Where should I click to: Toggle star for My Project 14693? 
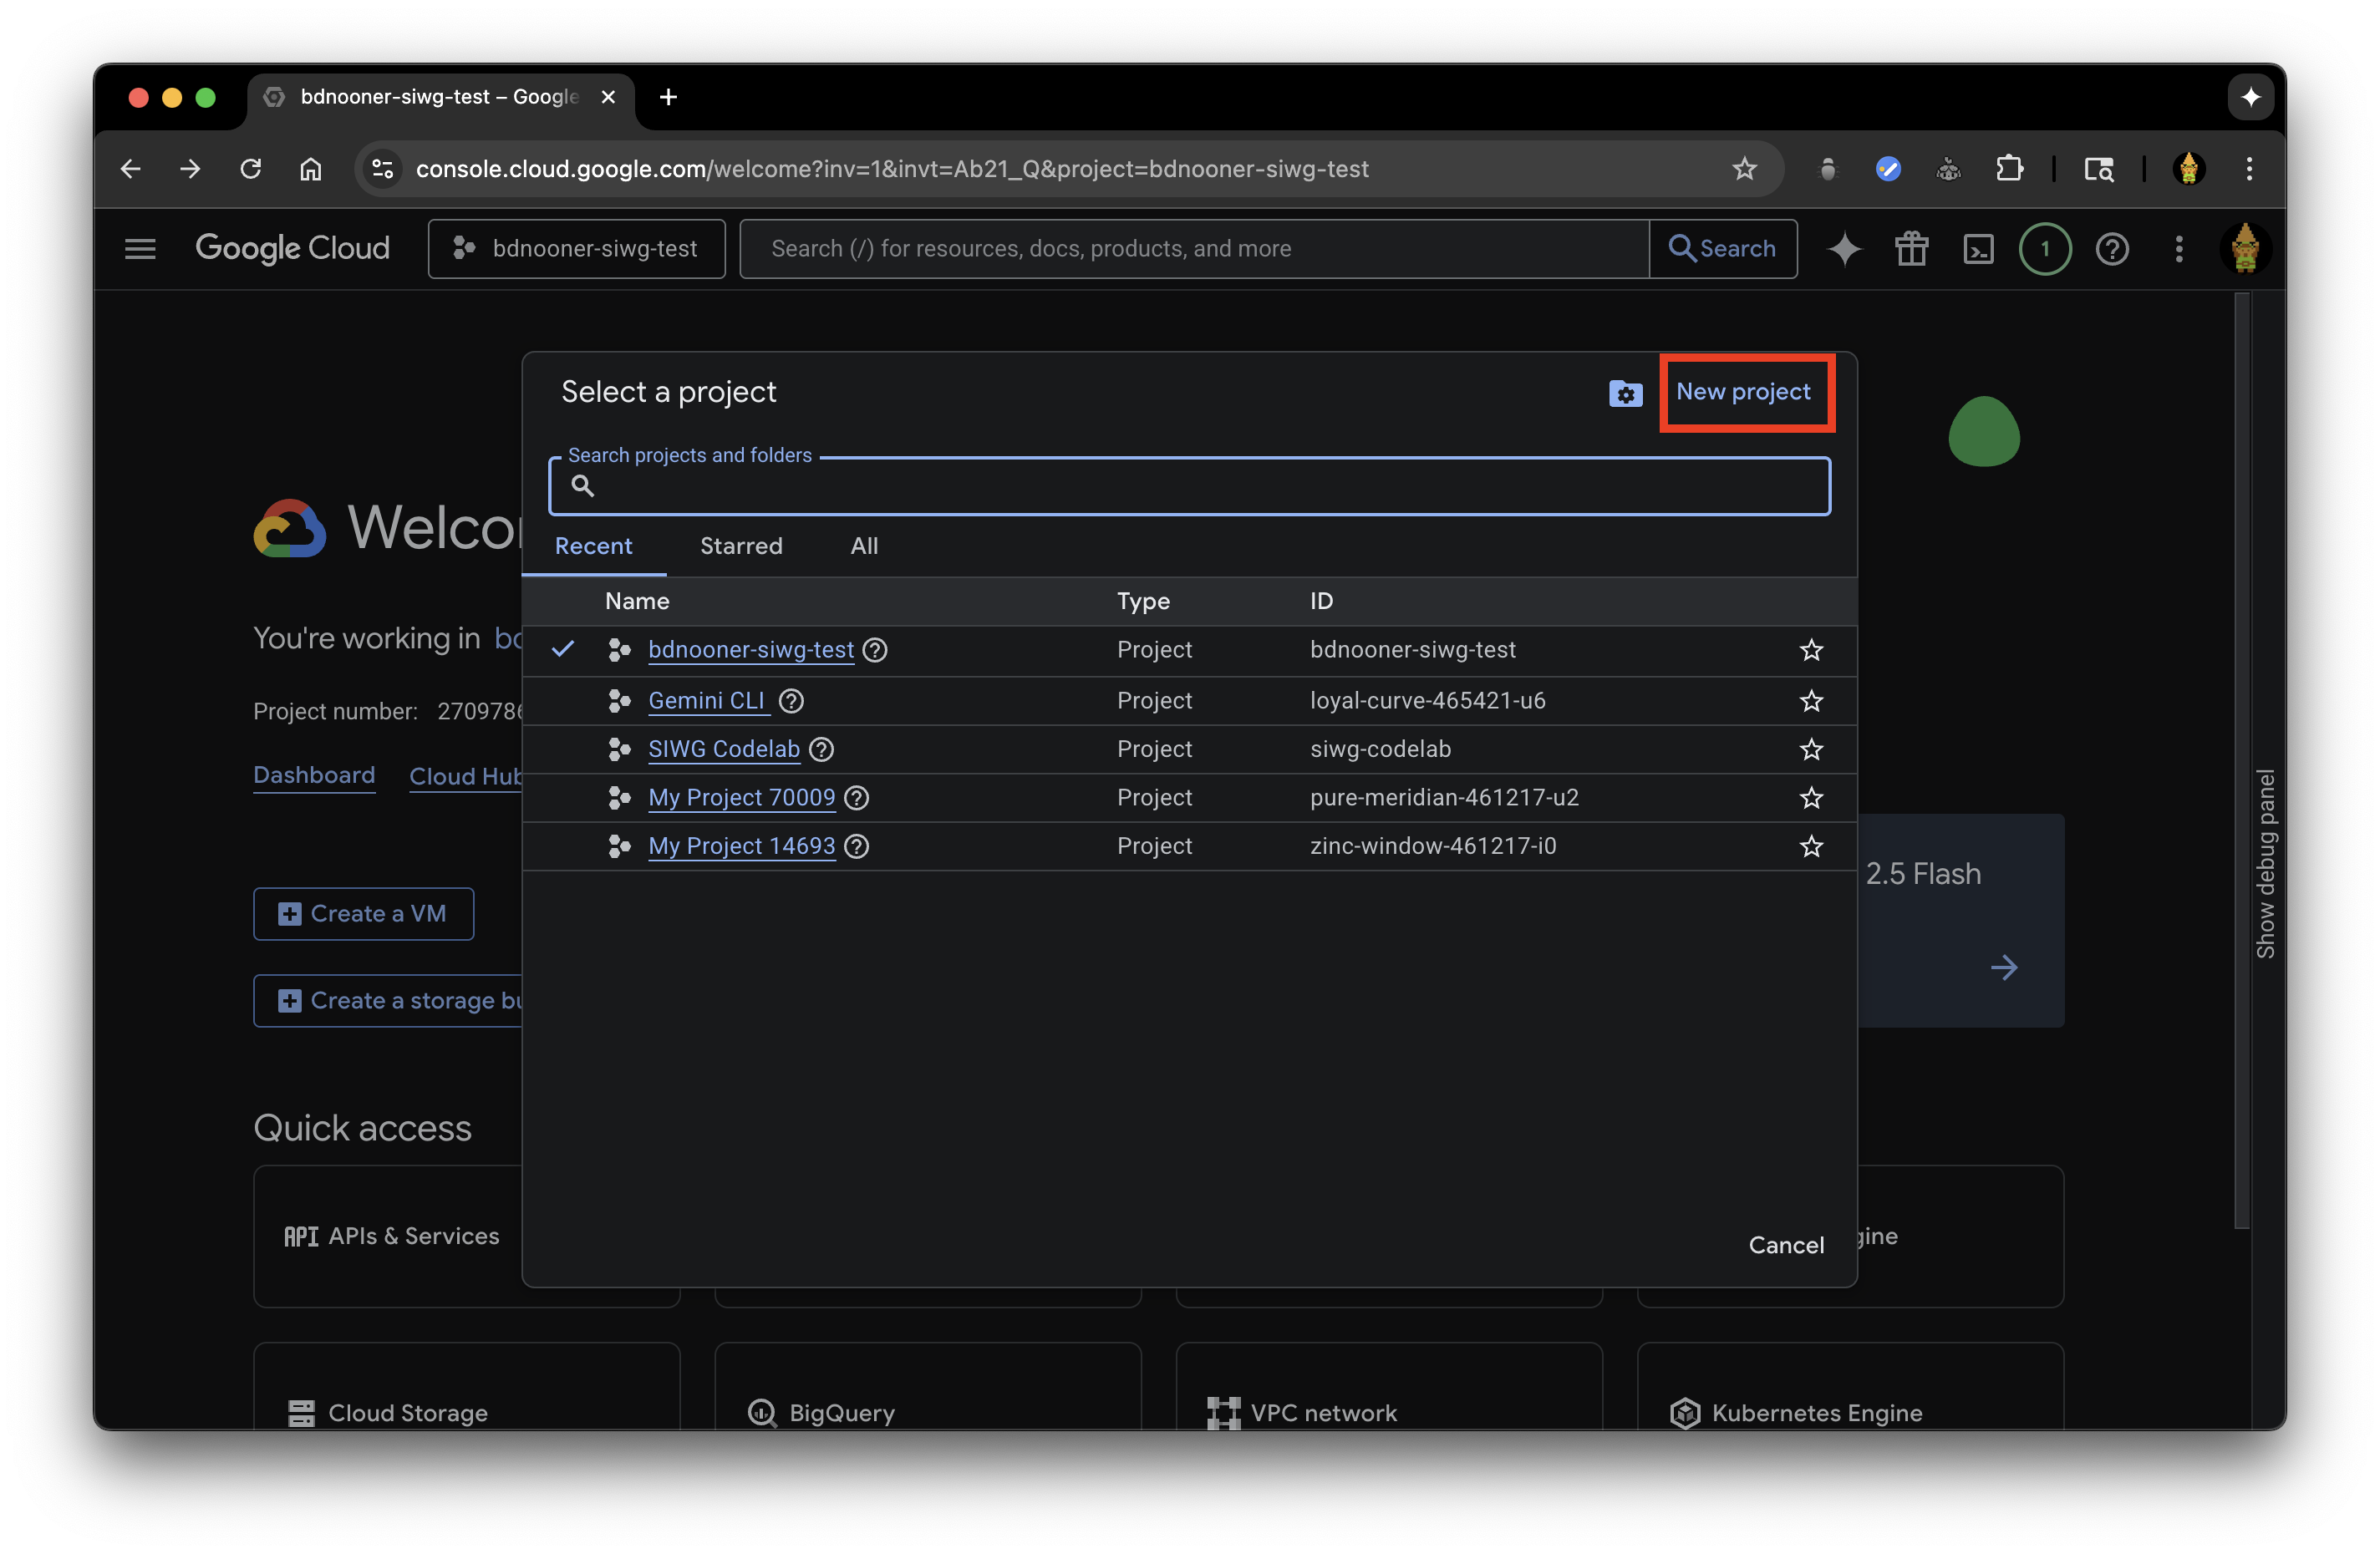click(1811, 846)
